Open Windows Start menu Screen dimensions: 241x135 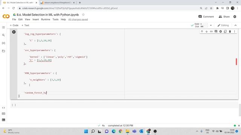point(86,131)
